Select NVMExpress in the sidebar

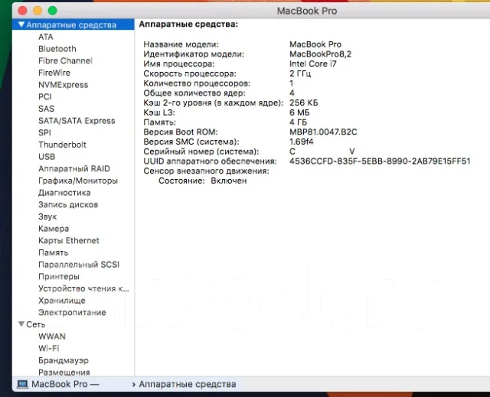pyautogui.click(x=63, y=85)
